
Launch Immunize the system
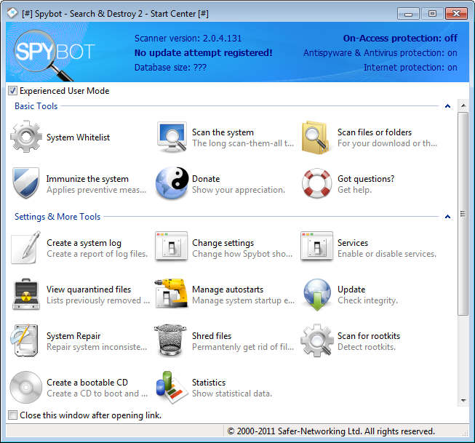click(x=87, y=179)
